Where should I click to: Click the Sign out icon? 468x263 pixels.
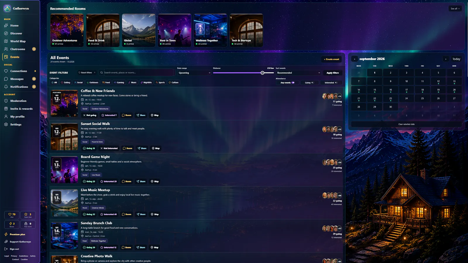[6, 249]
